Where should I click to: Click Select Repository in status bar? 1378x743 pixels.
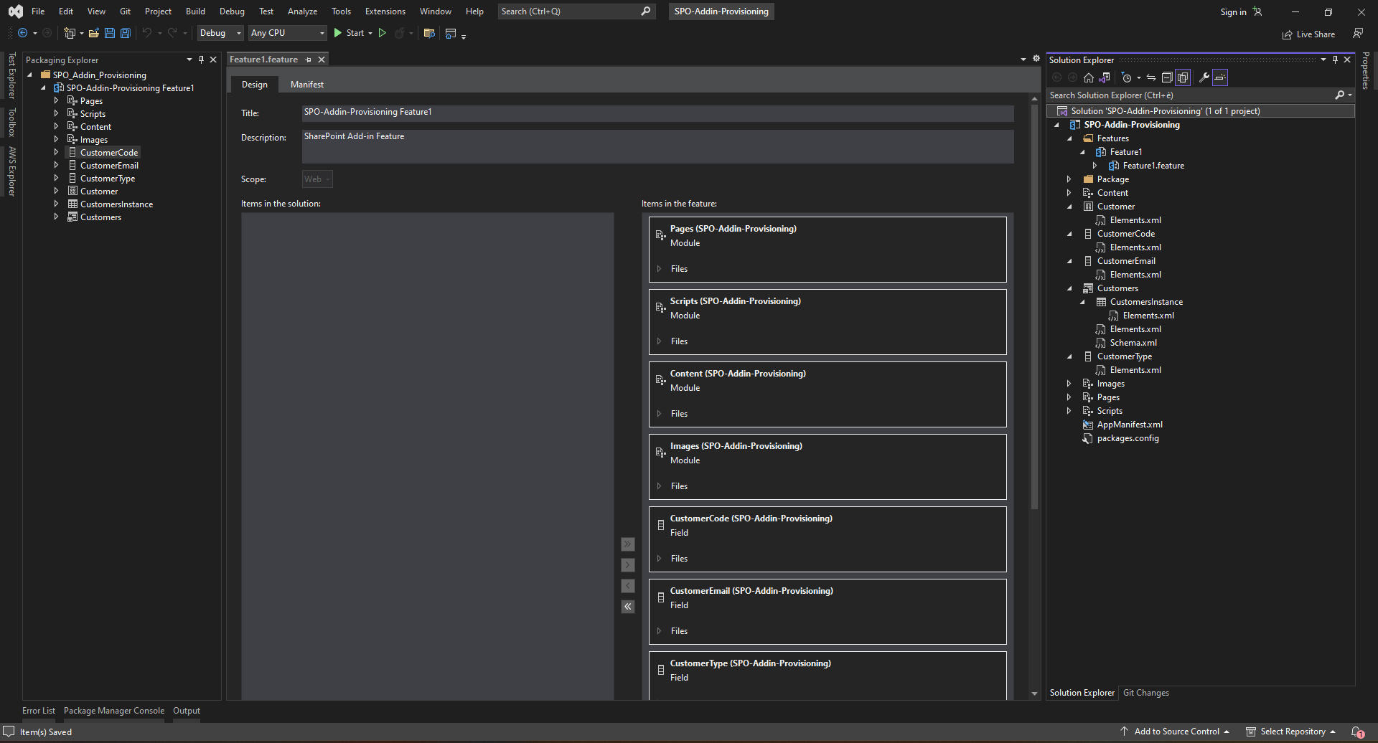[x=1290, y=732]
